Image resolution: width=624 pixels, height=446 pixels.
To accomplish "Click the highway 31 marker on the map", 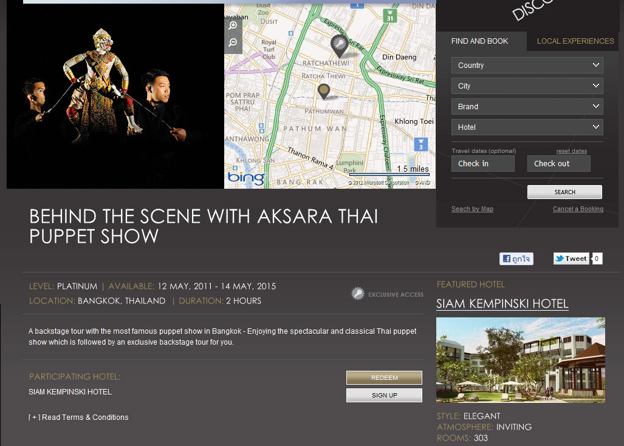I will tap(389, 16).
